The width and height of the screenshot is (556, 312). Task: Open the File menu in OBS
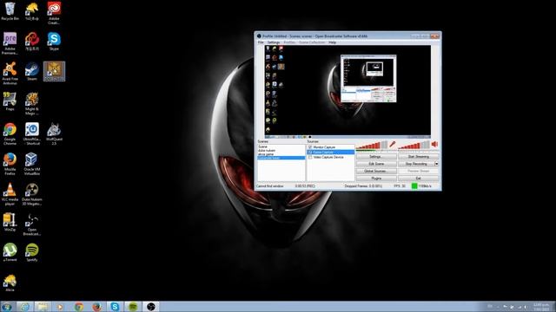[261, 42]
